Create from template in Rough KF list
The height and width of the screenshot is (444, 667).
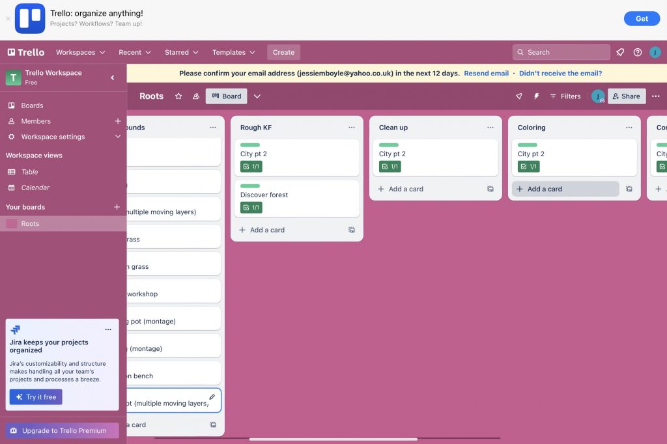click(352, 230)
